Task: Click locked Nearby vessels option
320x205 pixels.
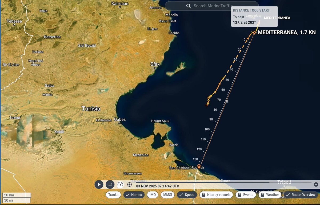Action: [216, 195]
